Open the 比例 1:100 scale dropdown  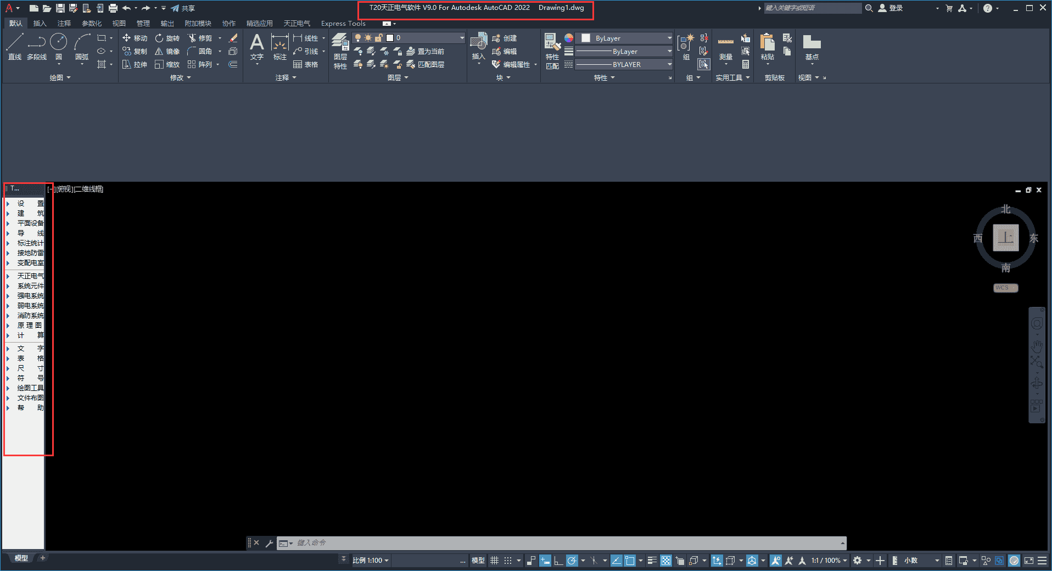(370, 561)
